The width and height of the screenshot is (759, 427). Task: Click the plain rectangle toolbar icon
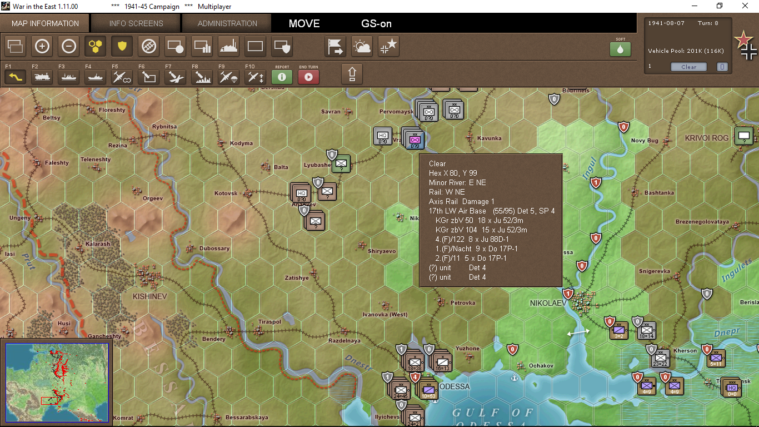[256, 46]
